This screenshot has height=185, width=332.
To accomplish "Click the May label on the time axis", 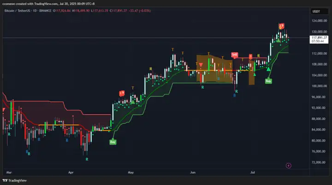I will click(130, 173).
